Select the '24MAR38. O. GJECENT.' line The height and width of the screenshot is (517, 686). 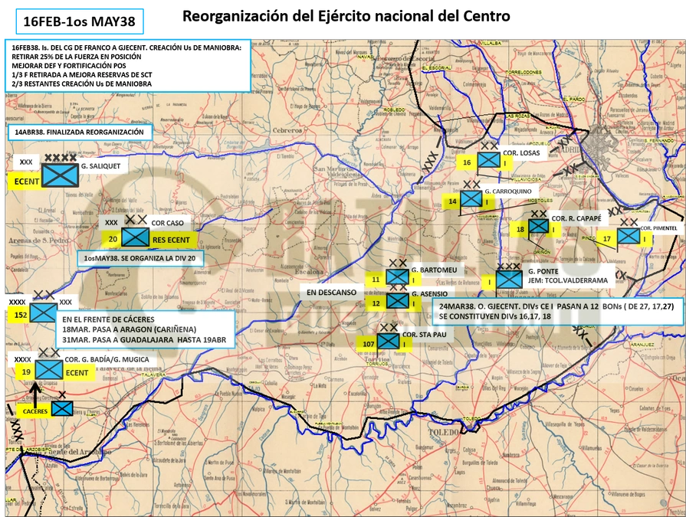coord(556,307)
